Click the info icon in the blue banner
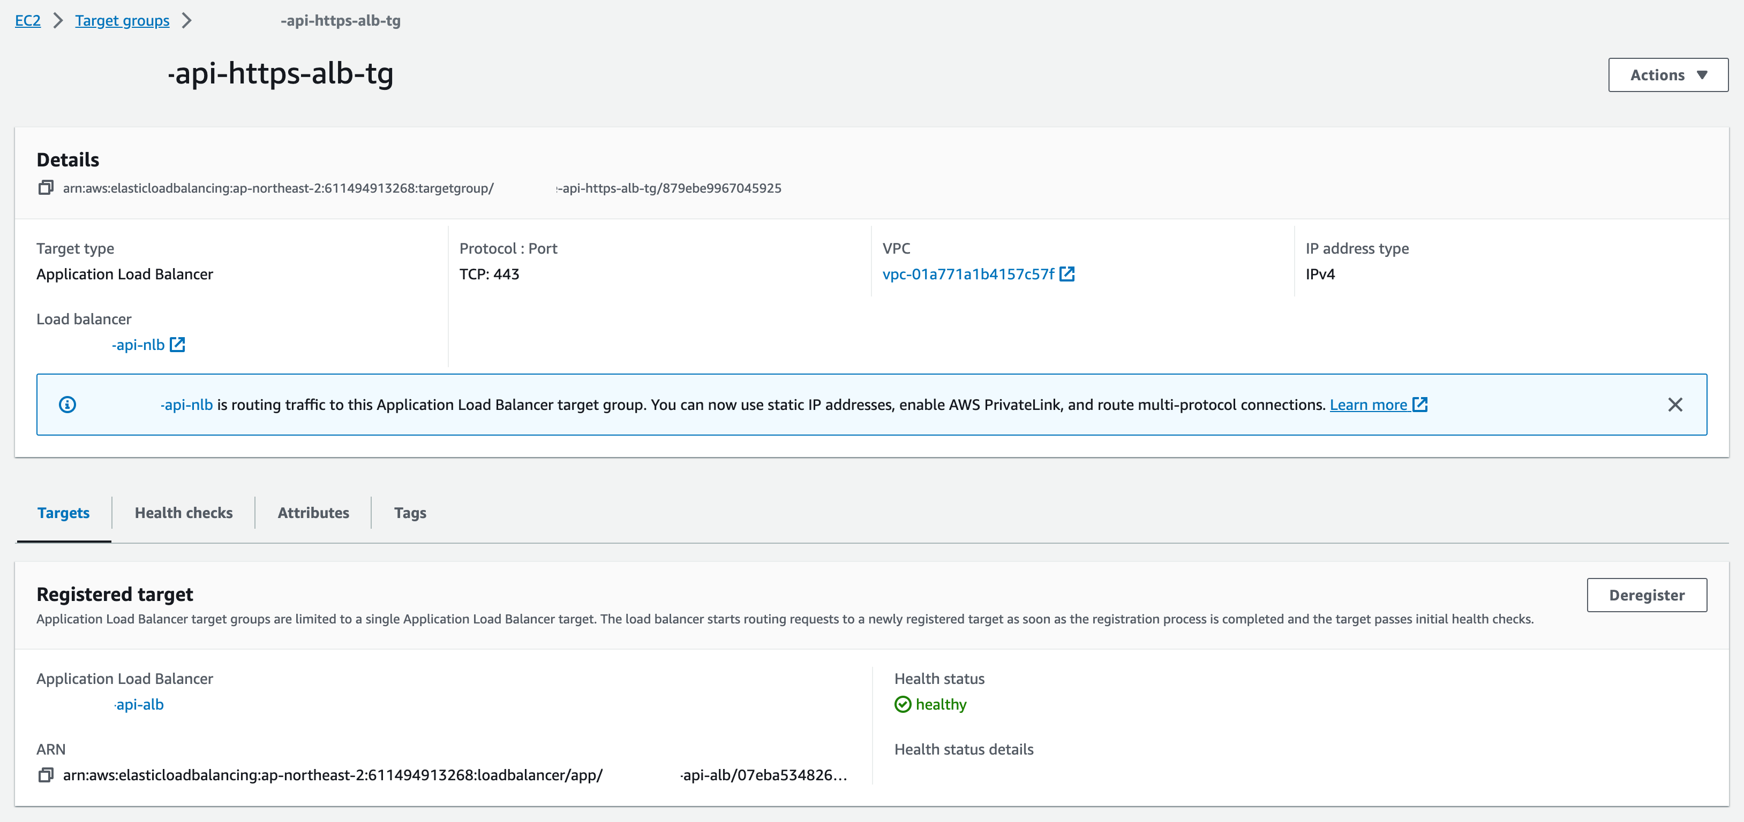Viewport: 1744px width, 822px height. pyautogui.click(x=67, y=405)
